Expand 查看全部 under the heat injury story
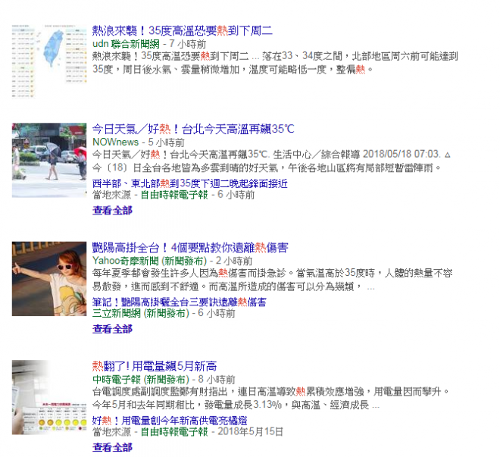 pyautogui.click(x=112, y=328)
